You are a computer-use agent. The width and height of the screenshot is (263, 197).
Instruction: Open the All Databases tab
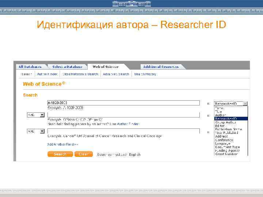coord(30,67)
